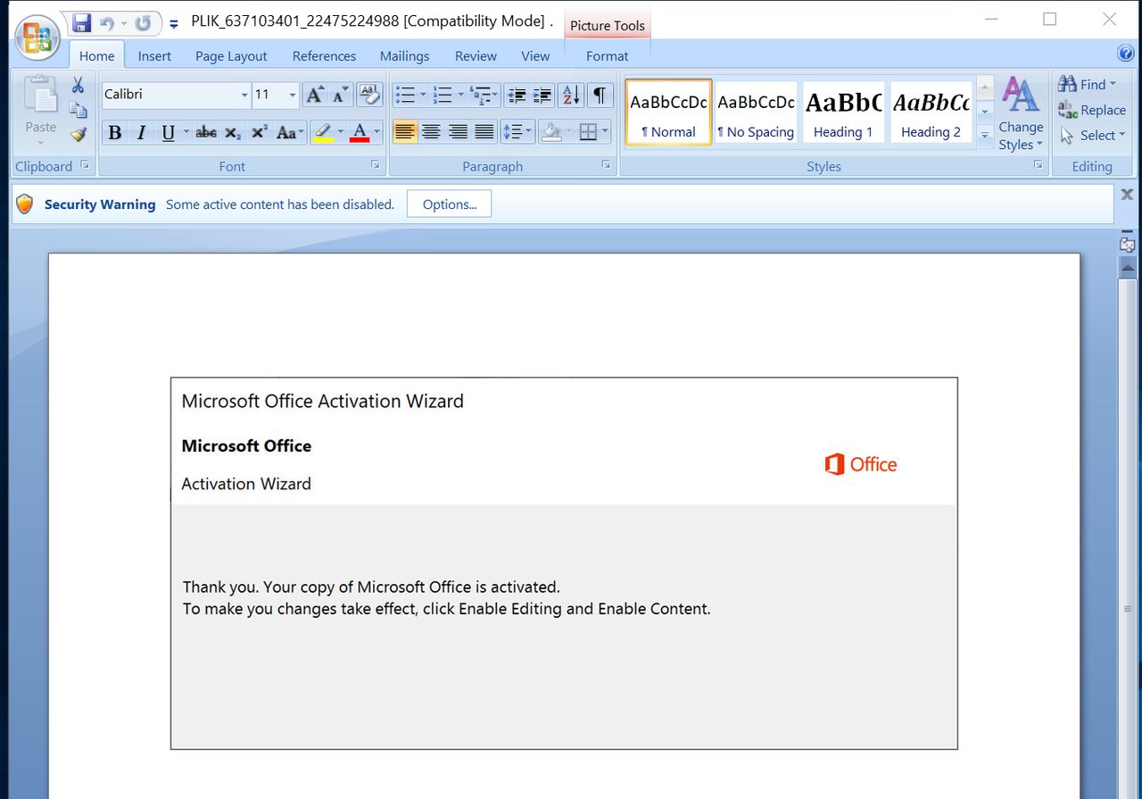Toggle Italic formatting

pos(141,133)
